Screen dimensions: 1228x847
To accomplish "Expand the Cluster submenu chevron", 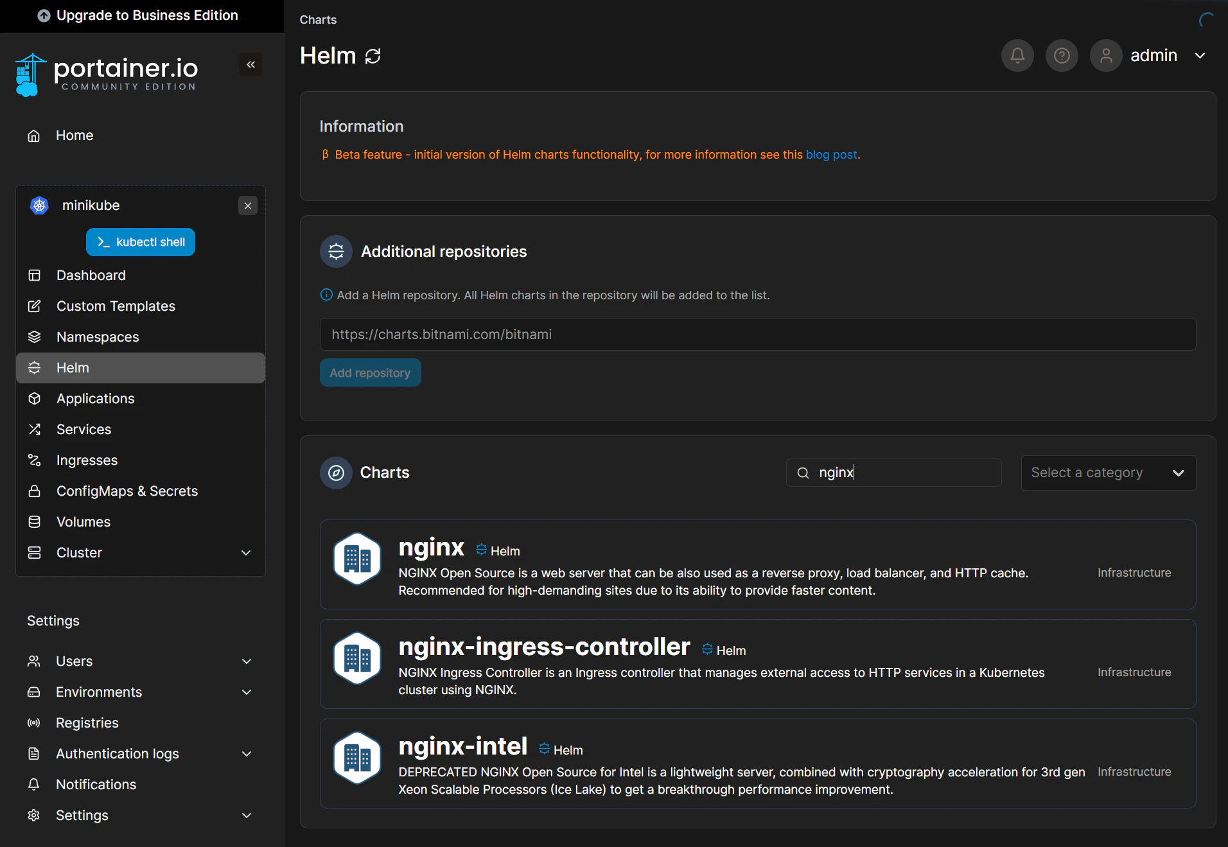I will click(246, 553).
